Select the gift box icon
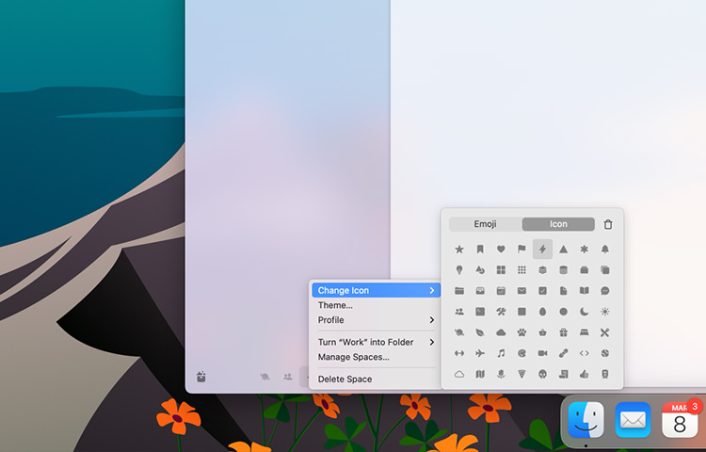The height and width of the screenshot is (452, 706). tap(563, 332)
